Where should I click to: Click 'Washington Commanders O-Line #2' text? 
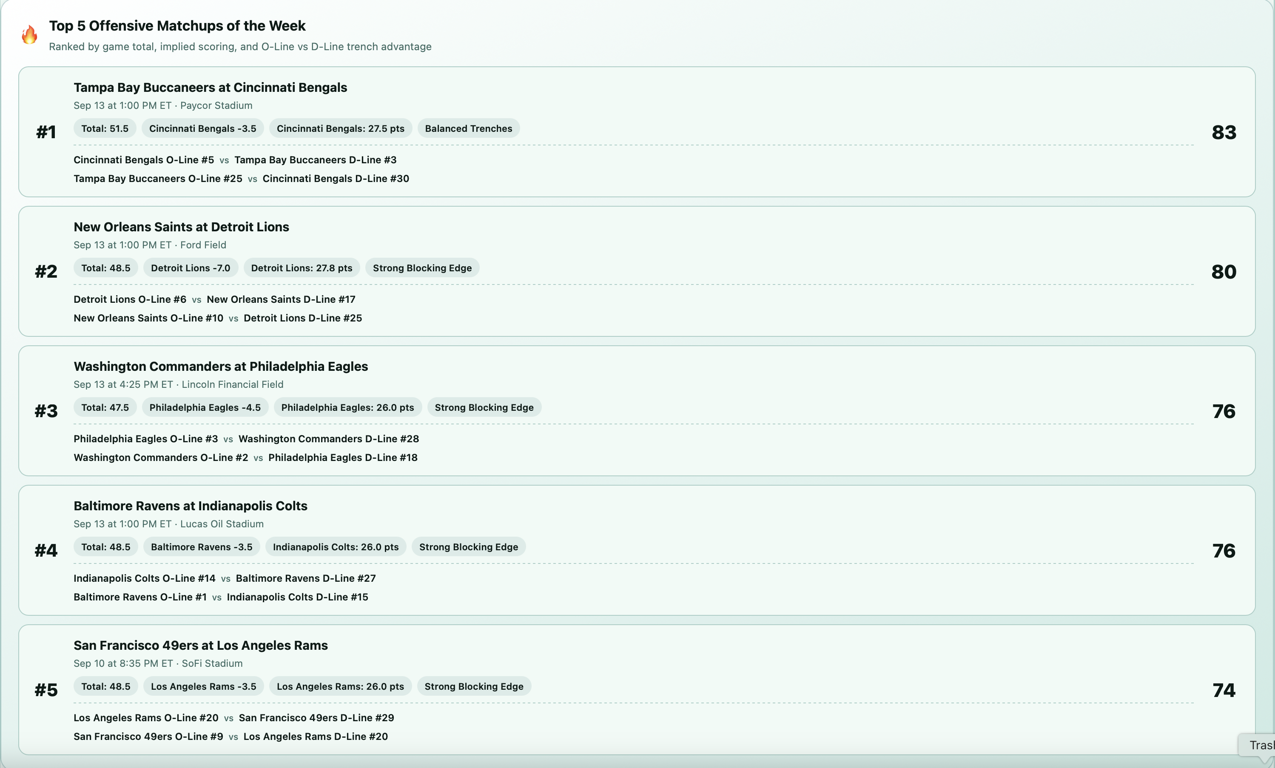[161, 458]
